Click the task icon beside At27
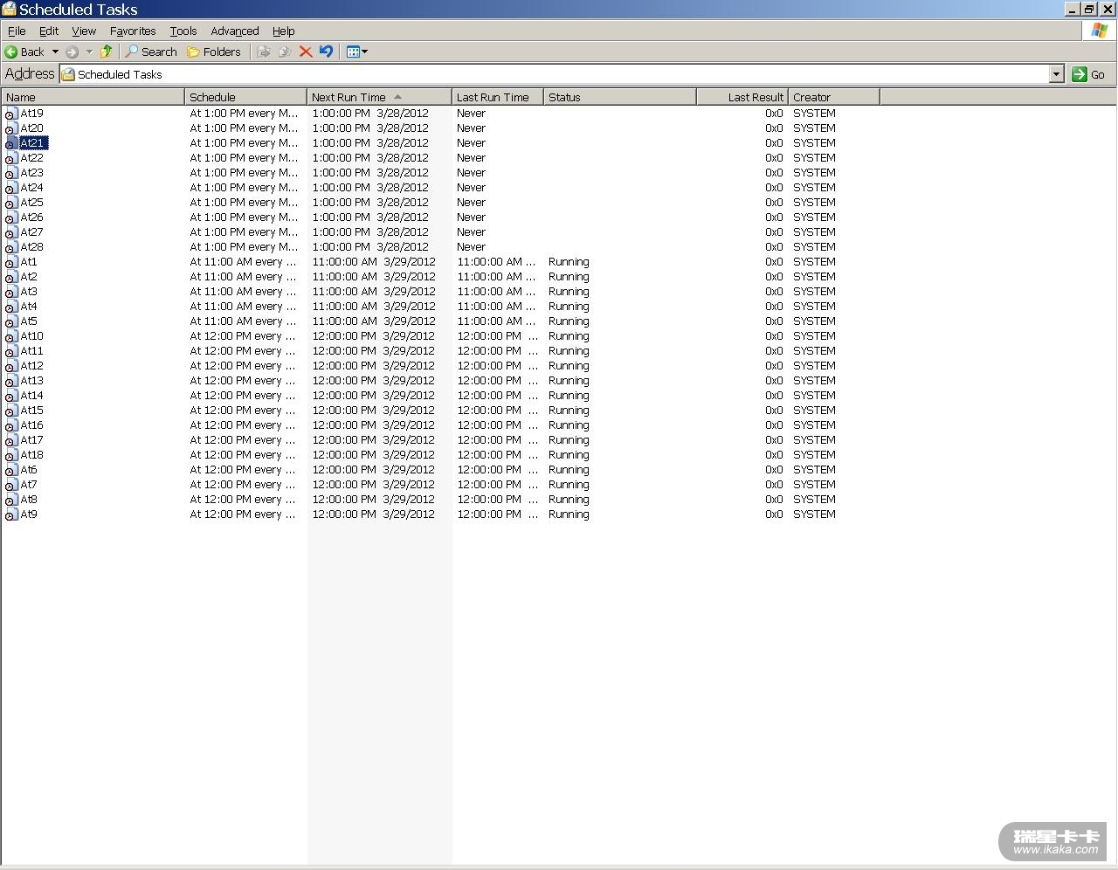This screenshot has width=1118, height=870. (11, 232)
